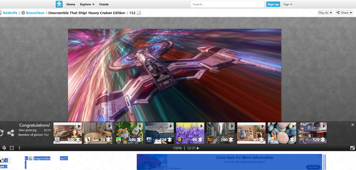Click the Number of pieces: 152 text
Screen dimensions: 356x170
(33, 135)
